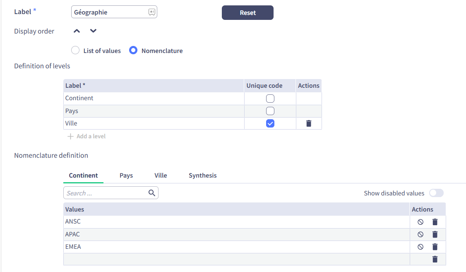Disable the ANSC value
Viewport: 466px width, 272px height.
click(420, 222)
